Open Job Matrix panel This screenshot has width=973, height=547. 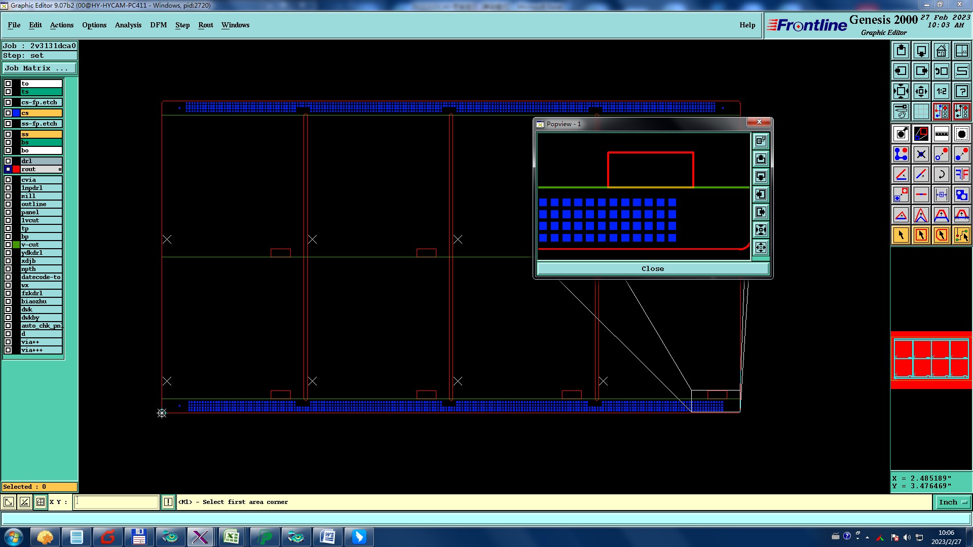click(x=40, y=68)
